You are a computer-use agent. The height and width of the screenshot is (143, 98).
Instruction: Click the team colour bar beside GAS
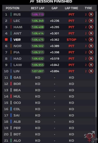coord(11,77)
